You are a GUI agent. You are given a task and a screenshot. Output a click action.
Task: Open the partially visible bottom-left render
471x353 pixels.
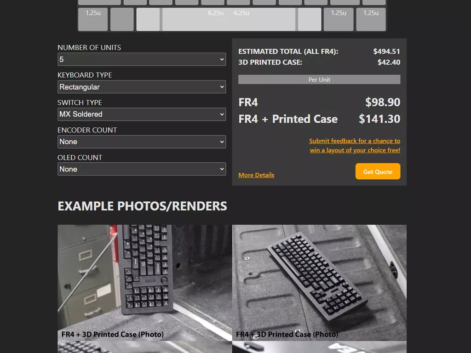145,347
